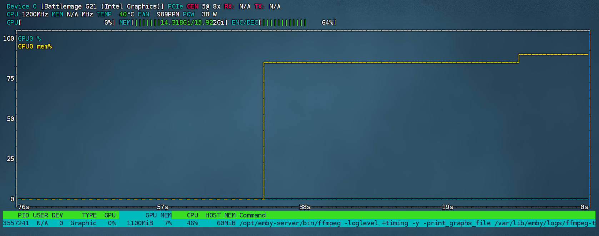
Task: Click the PID column header
Action: point(23,215)
